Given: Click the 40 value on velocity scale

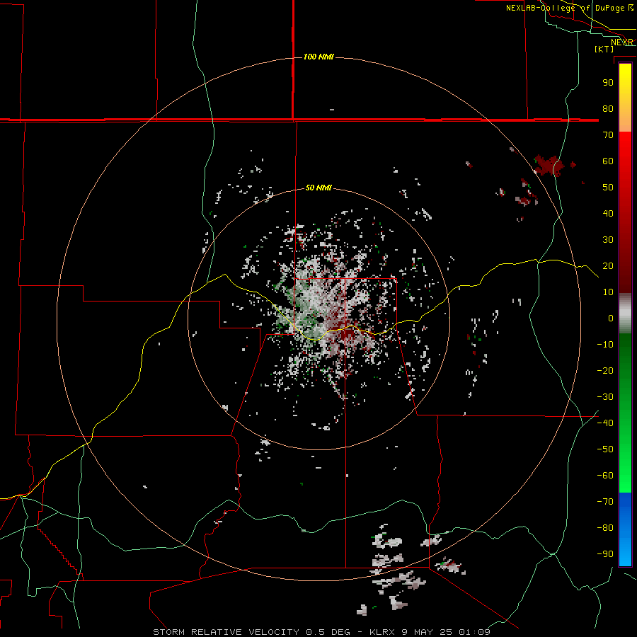Looking at the screenshot, I should 608,213.
